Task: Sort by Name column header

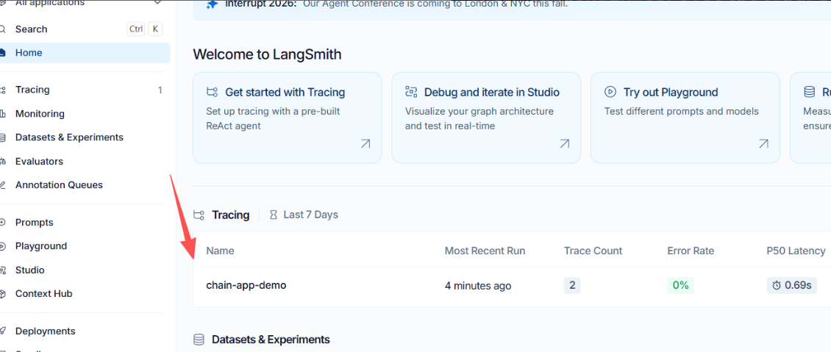Action: tap(220, 251)
